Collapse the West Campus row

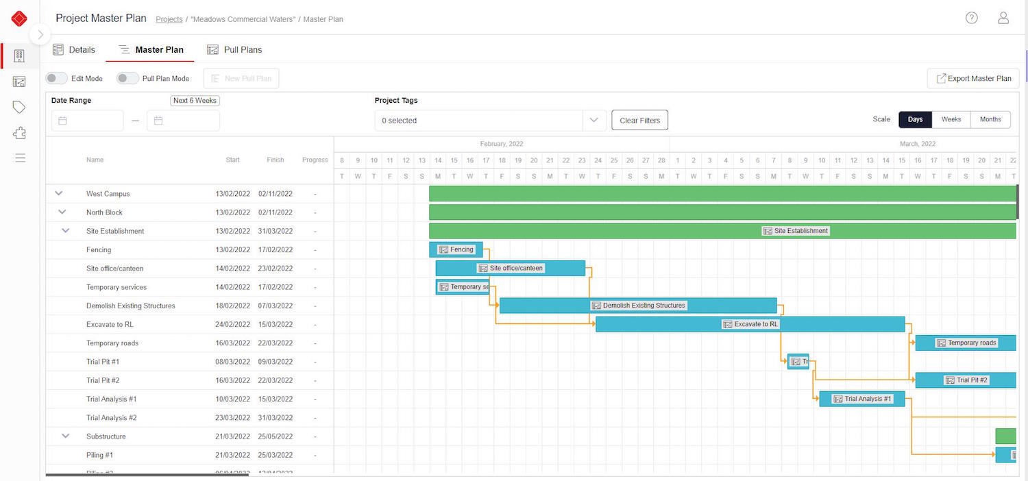[58, 193]
